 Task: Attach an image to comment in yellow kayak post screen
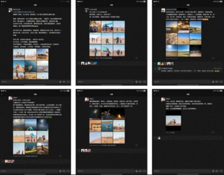(64, 171)
